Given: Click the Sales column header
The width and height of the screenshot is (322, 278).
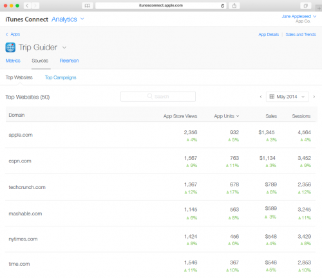Looking at the screenshot, I should click(271, 116).
